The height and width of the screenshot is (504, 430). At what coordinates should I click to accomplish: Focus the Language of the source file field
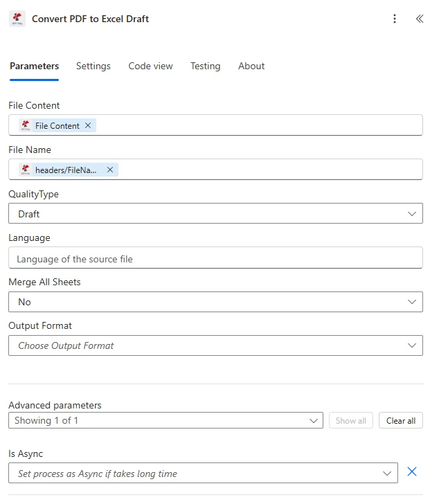[x=215, y=258]
